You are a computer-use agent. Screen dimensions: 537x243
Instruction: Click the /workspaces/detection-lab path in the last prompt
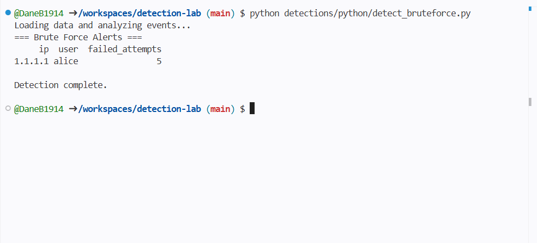point(140,109)
